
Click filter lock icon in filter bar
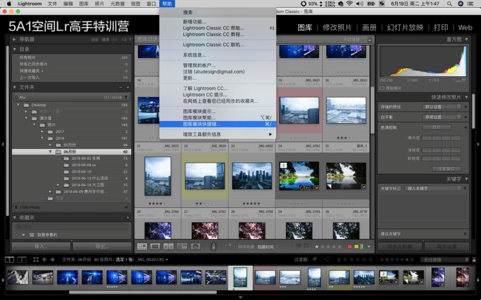[370, 39]
